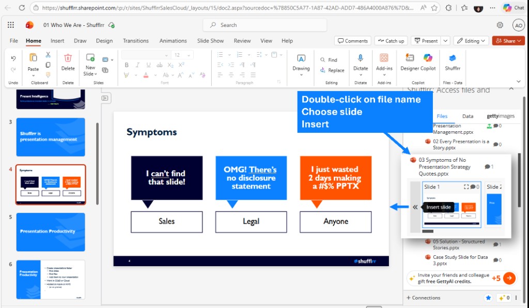
Task: Select the Drawing tool
Action: pos(300,62)
